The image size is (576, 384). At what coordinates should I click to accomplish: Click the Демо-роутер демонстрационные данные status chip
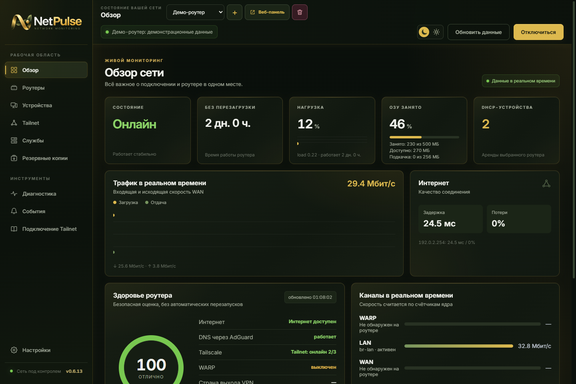click(x=159, y=32)
